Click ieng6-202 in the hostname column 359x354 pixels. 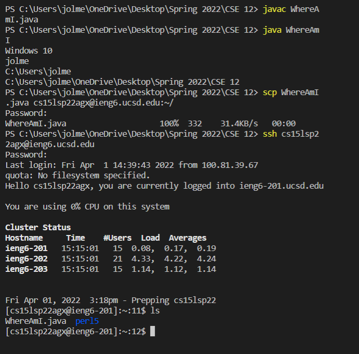pos(26,258)
